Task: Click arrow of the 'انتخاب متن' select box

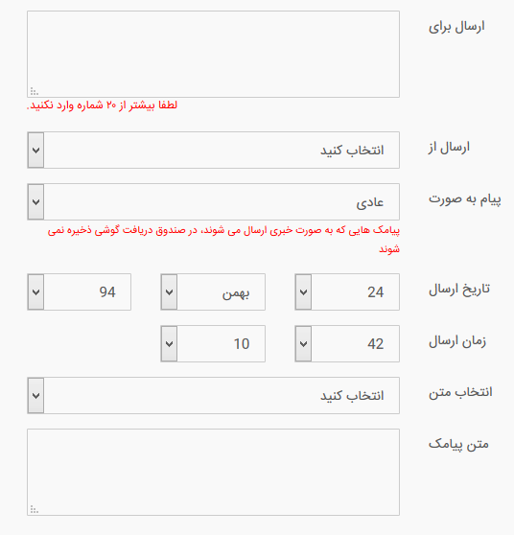Action: click(x=35, y=396)
